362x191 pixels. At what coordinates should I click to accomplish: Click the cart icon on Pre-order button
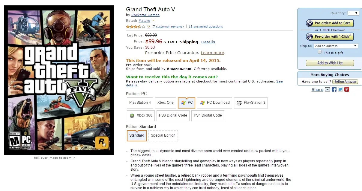pos(310,23)
